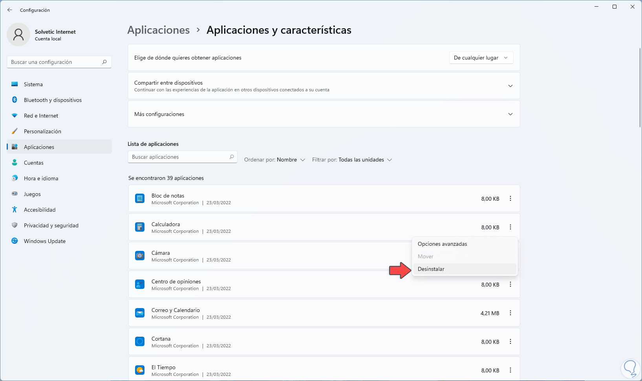Click the Cortana app icon
642x381 pixels.
click(140, 342)
